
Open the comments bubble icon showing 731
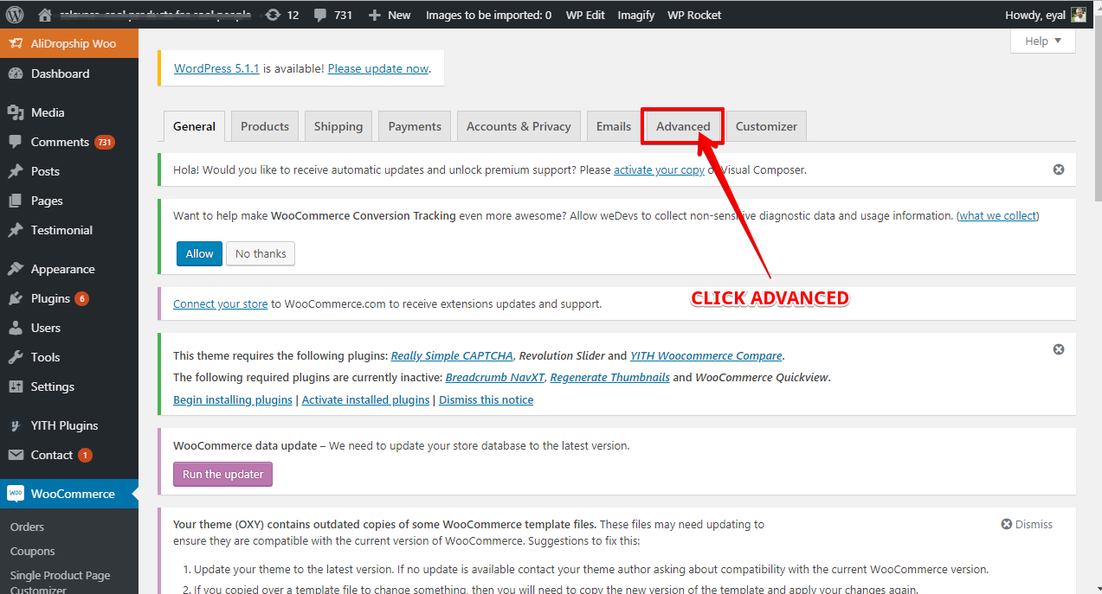click(x=320, y=16)
